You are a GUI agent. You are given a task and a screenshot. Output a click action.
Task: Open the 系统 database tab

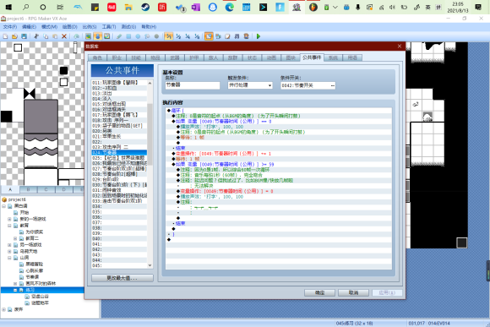click(x=333, y=57)
